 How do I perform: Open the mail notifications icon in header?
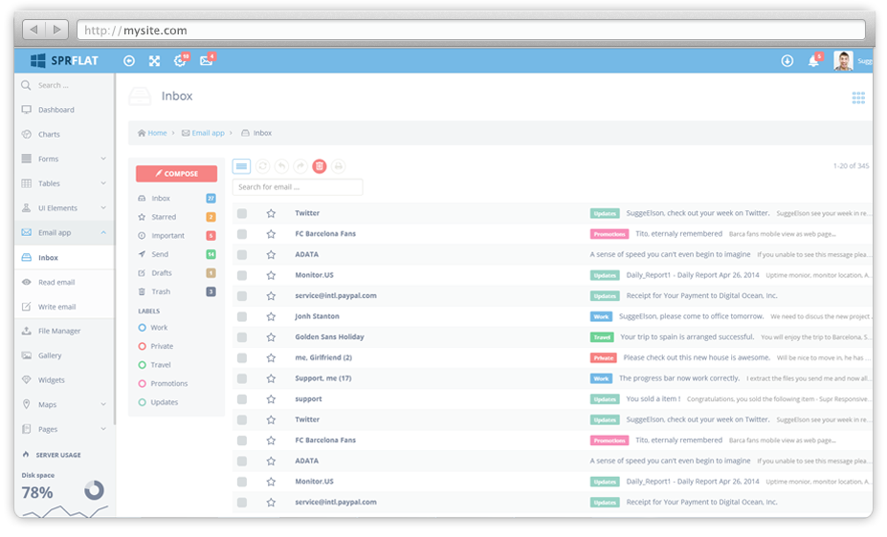click(x=206, y=61)
